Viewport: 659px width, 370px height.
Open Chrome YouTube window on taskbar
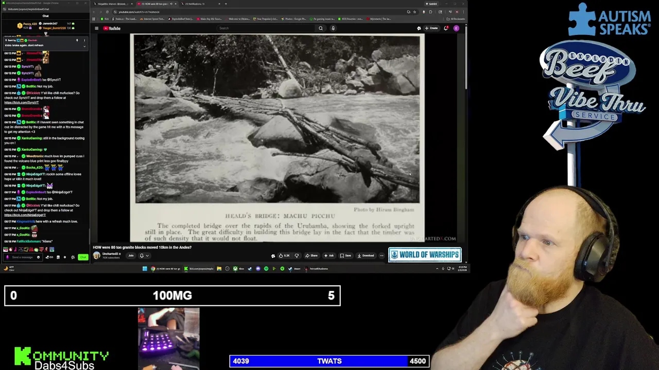pyautogui.click(x=166, y=268)
